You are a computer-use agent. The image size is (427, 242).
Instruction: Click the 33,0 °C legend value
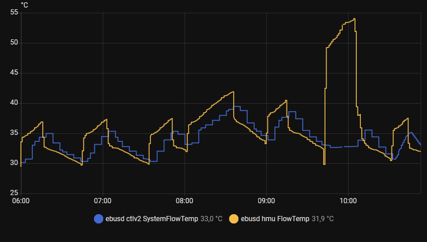coord(211,219)
